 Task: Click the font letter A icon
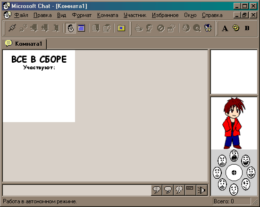(225, 28)
